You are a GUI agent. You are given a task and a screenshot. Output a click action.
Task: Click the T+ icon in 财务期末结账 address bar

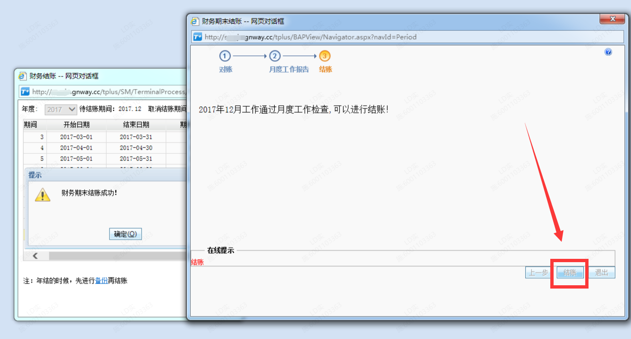pyautogui.click(x=198, y=37)
